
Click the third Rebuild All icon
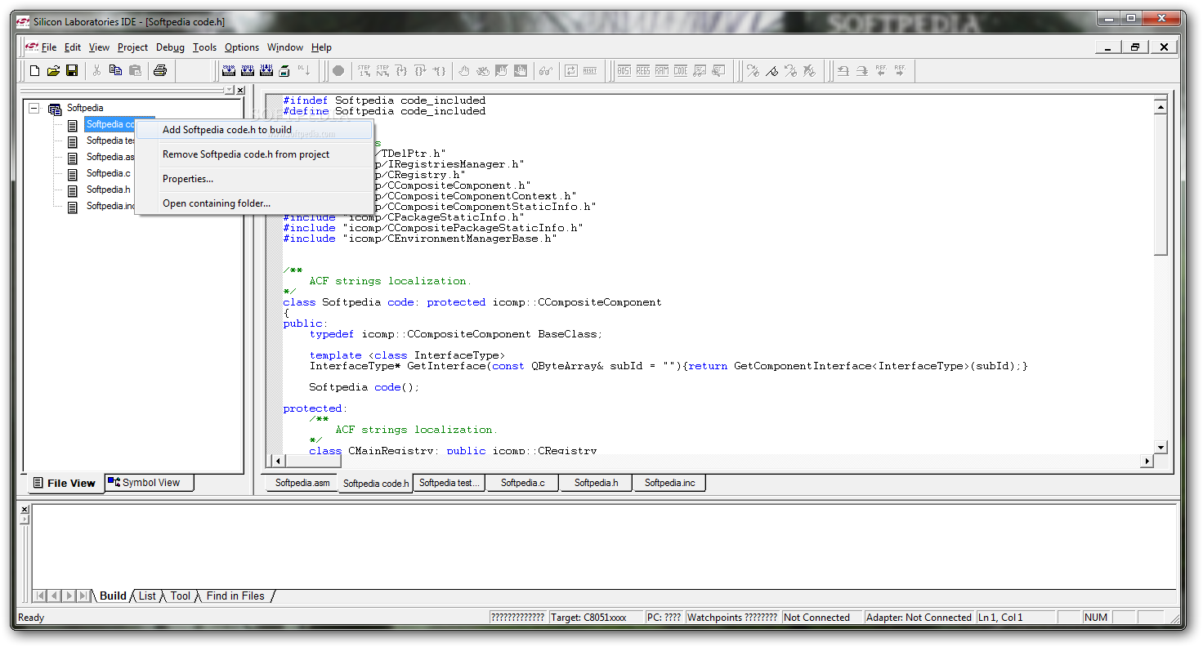266,71
